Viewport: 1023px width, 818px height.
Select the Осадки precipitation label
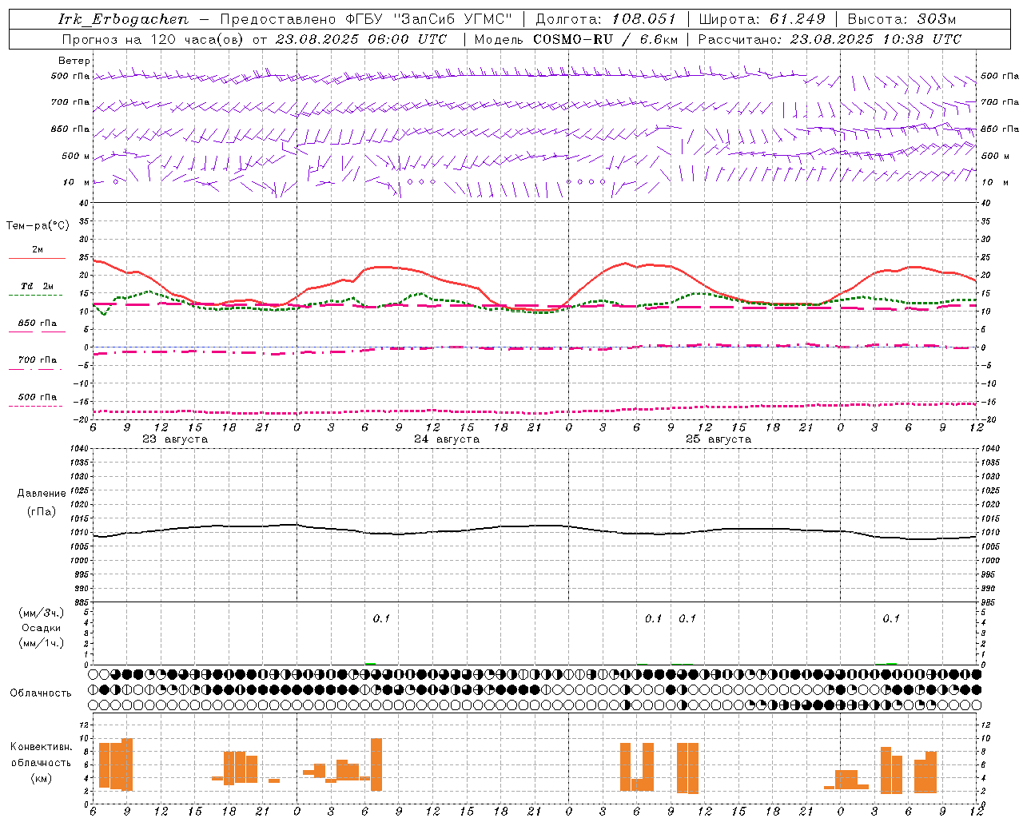(x=42, y=628)
